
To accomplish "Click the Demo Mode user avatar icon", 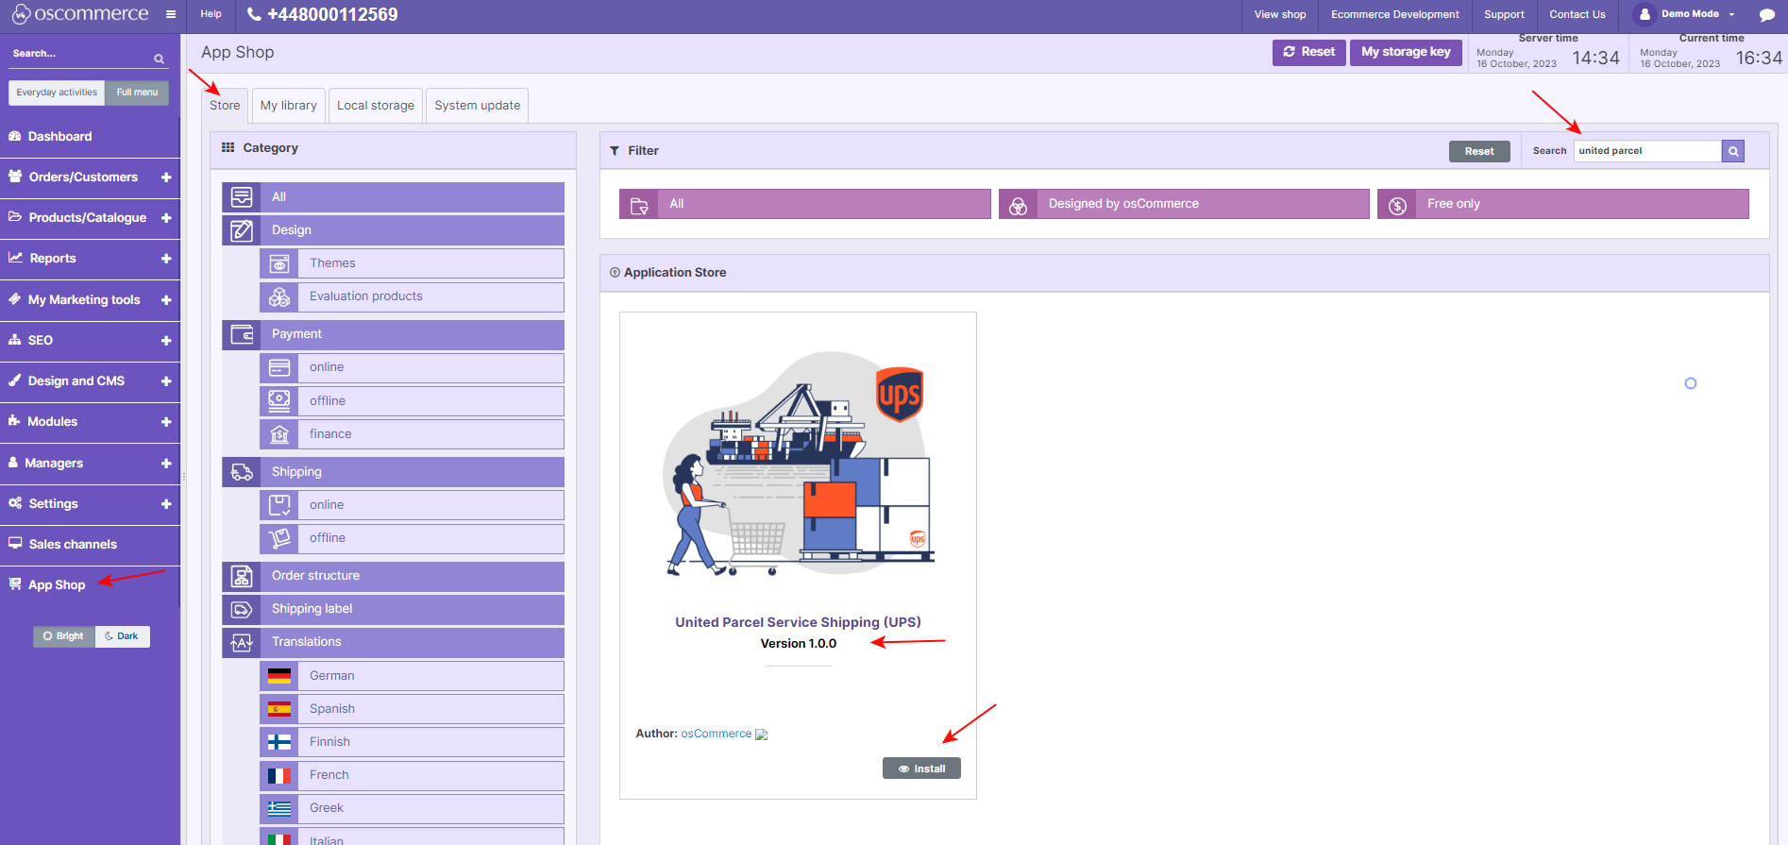I will [1645, 14].
